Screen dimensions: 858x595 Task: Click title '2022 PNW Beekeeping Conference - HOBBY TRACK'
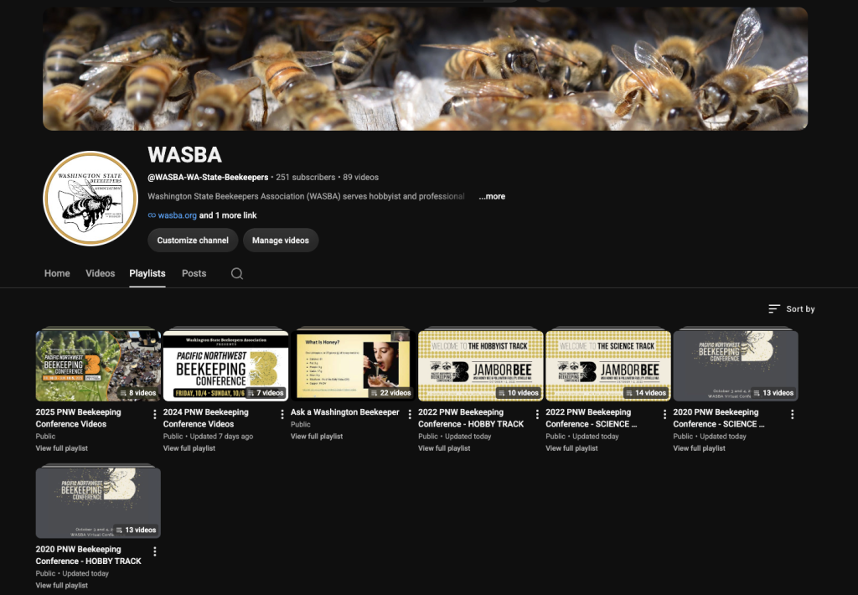coord(471,418)
